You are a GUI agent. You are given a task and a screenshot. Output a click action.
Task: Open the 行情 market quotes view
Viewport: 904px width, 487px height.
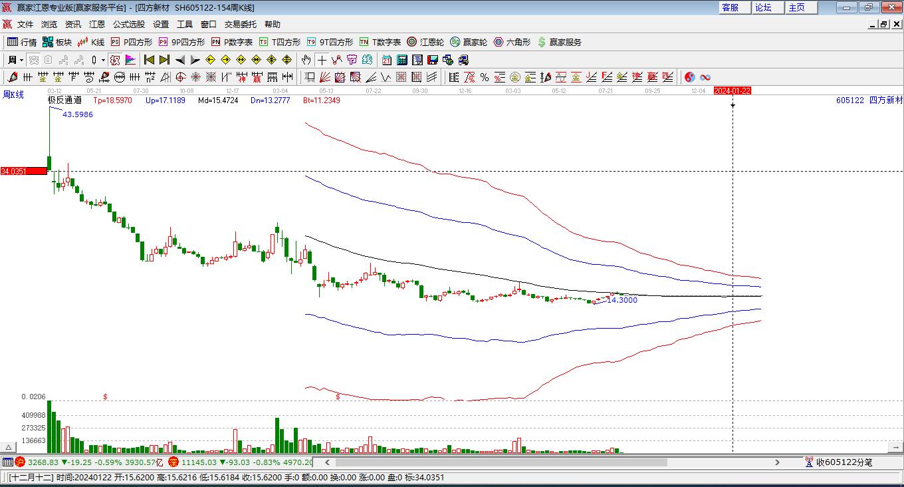(x=21, y=42)
